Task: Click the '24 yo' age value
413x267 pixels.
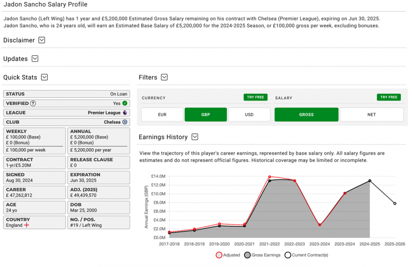Action: pyautogui.click(x=12, y=210)
